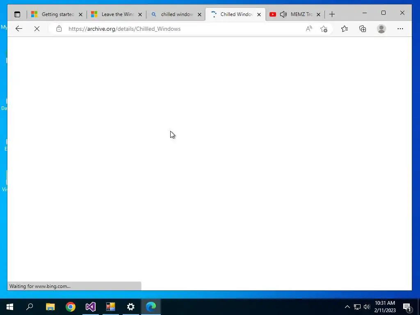This screenshot has width=420, height=315.
Task: Open the user profile menu
Action: [x=381, y=29]
